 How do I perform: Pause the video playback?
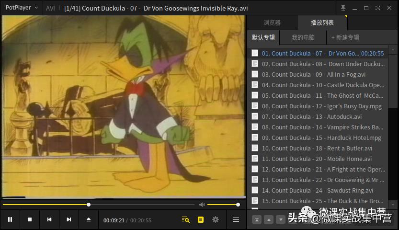(10, 219)
